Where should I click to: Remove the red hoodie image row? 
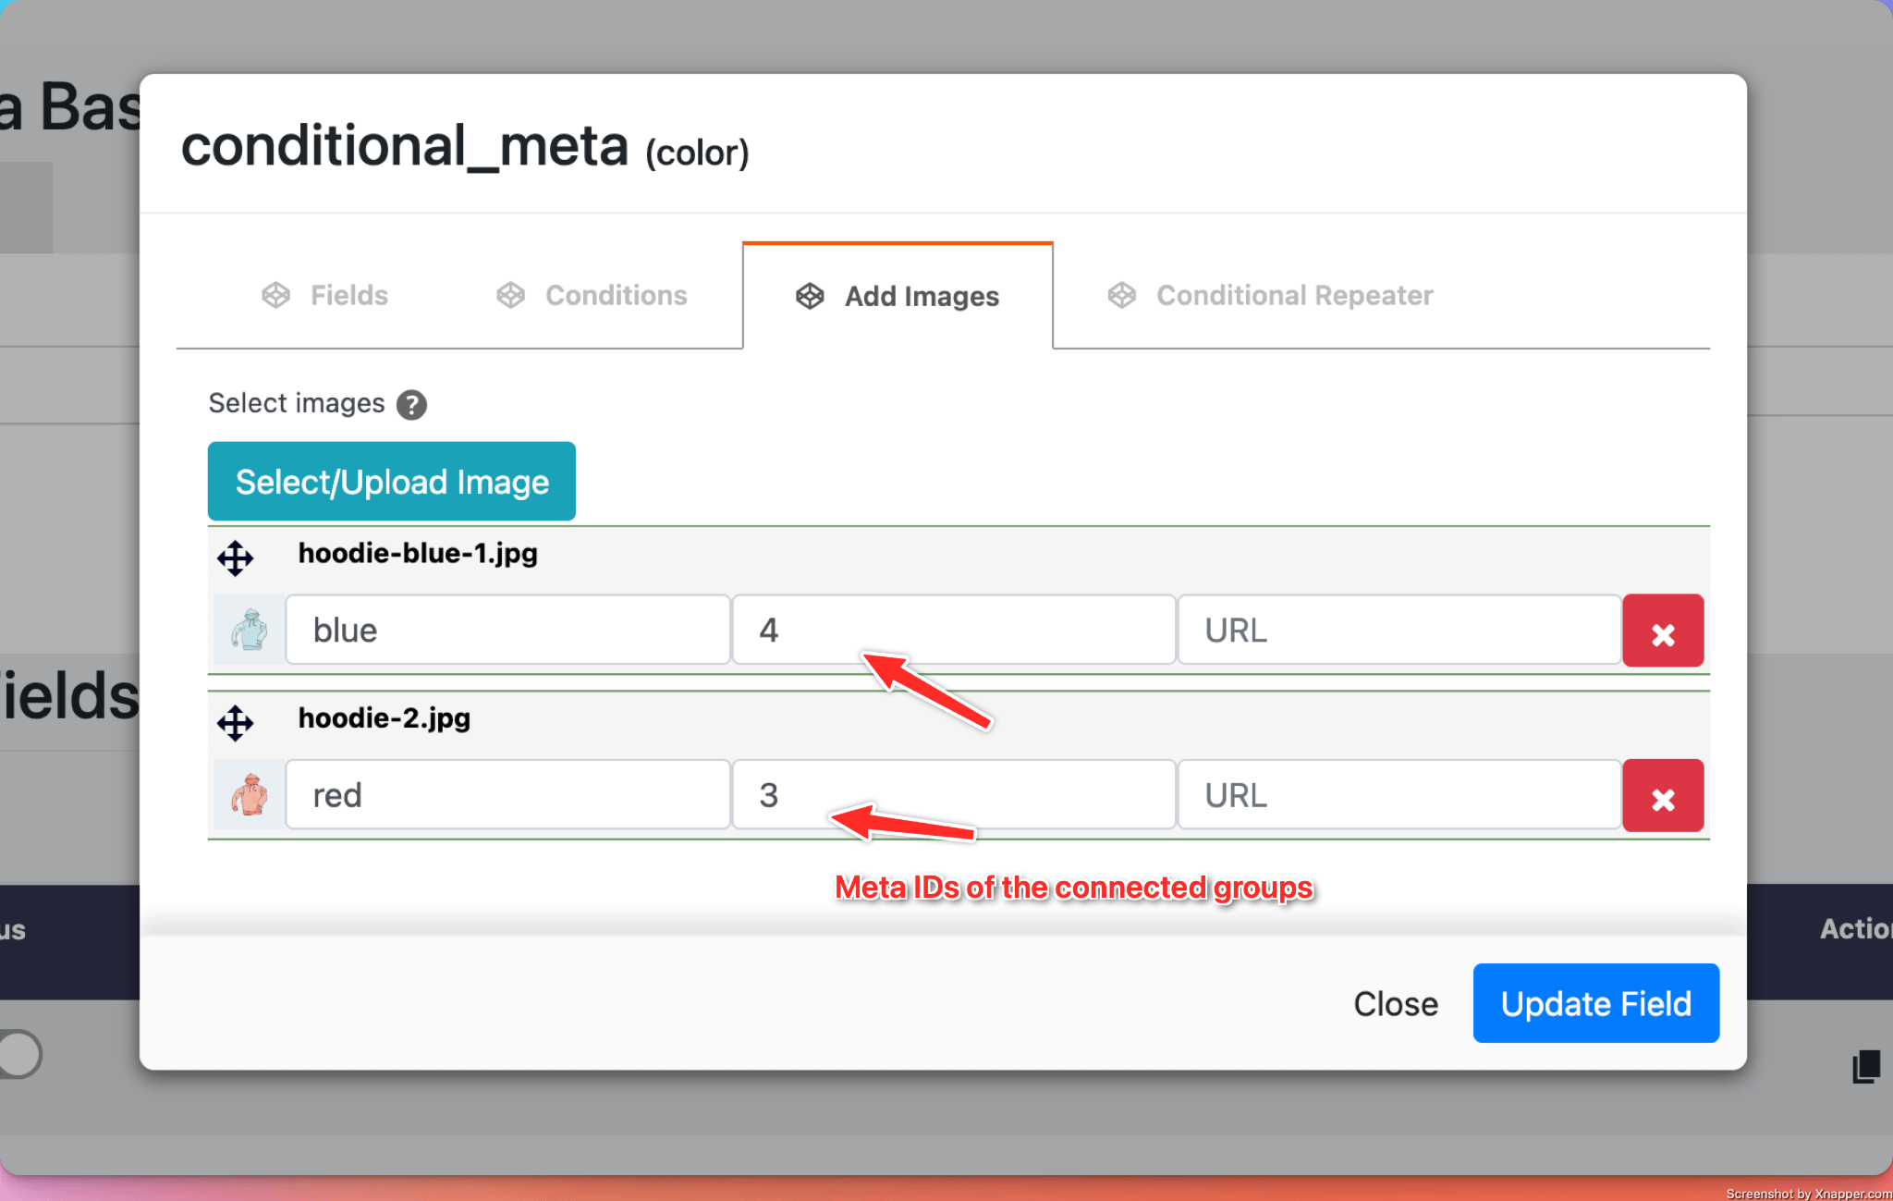click(x=1662, y=797)
